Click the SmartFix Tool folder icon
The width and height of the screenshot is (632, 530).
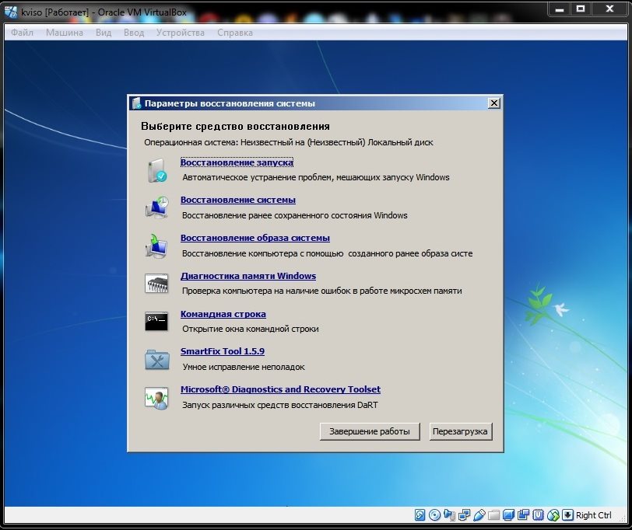coord(156,359)
